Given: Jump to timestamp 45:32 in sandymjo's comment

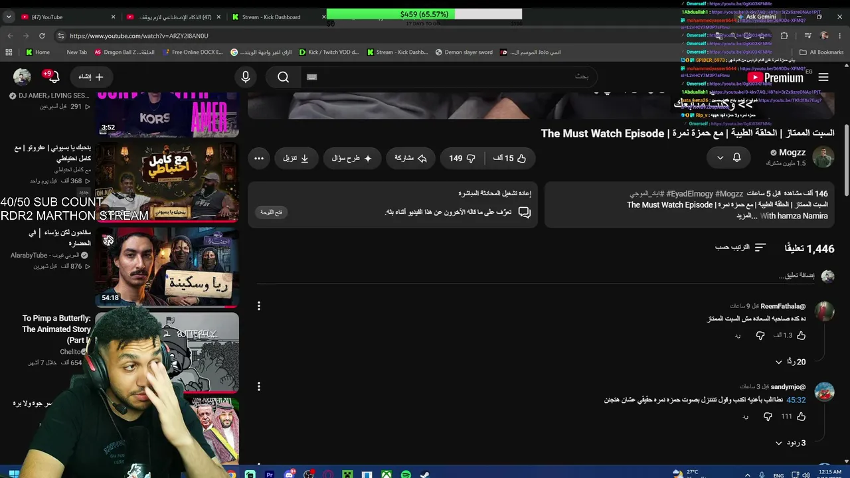Looking at the screenshot, I should [796, 400].
